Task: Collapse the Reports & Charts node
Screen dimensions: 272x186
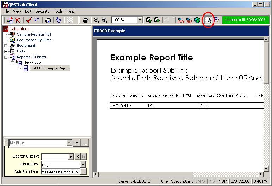Action: (6, 57)
